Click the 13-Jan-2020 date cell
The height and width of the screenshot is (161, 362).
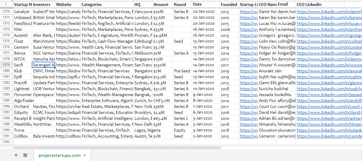[x=206, y=77]
